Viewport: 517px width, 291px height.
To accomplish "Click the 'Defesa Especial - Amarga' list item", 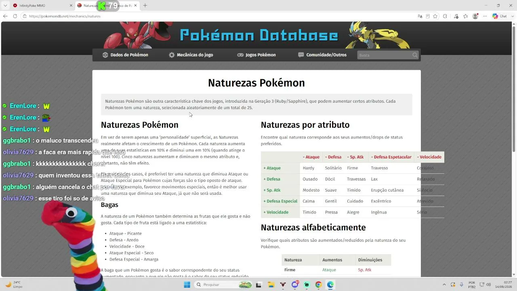I will pyautogui.click(x=134, y=259).
